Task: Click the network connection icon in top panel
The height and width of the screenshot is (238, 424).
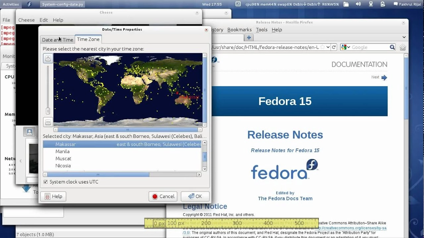Action: 371,4
